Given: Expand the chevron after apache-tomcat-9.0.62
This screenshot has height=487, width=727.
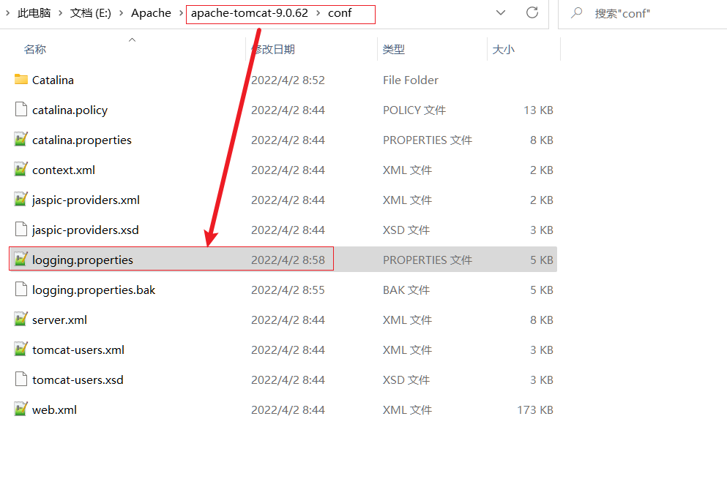Looking at the screenshot, I should [x=318, y=13].
